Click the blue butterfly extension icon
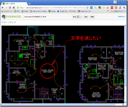This screenshot has width=128, height=107. (x=91, y=8)
